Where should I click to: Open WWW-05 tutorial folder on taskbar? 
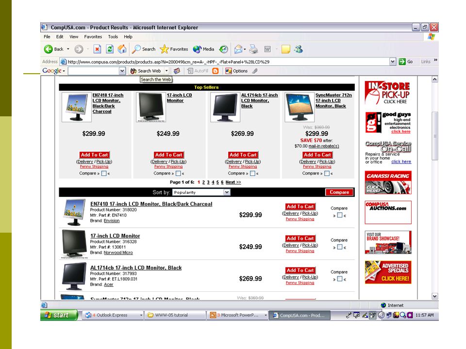point(175,315)
